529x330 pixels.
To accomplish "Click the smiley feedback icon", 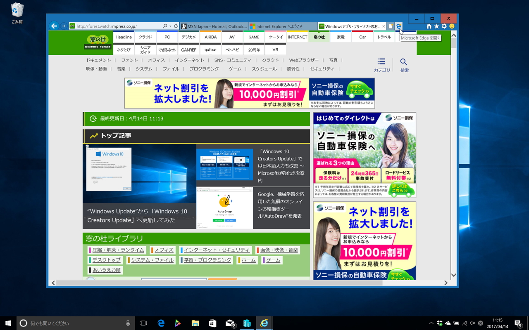I will coord(452,26).
